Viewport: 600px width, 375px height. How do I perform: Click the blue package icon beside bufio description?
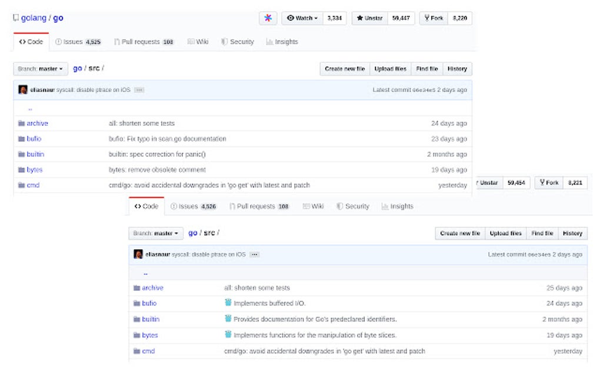tap(228, 303)
